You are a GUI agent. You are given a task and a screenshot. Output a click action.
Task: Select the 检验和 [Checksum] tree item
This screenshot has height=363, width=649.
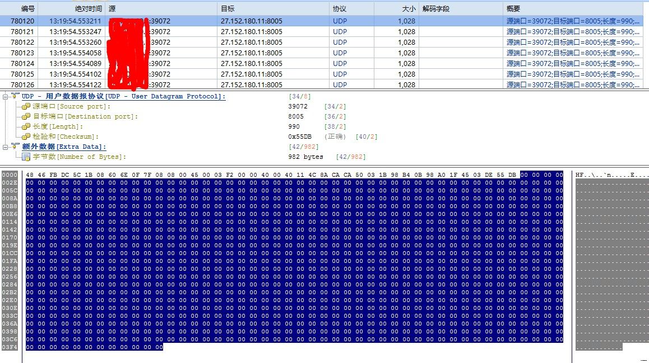(x=66, y=136)
